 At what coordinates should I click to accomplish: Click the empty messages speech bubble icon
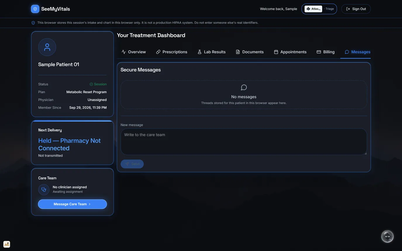(x=244, y=87)
